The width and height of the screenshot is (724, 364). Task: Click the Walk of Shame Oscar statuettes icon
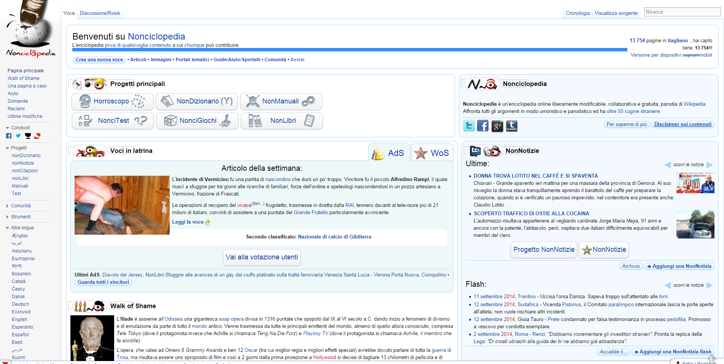[x=89, y=306]
